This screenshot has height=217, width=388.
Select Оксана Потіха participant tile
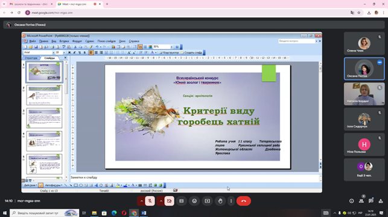tap(364, 69)
